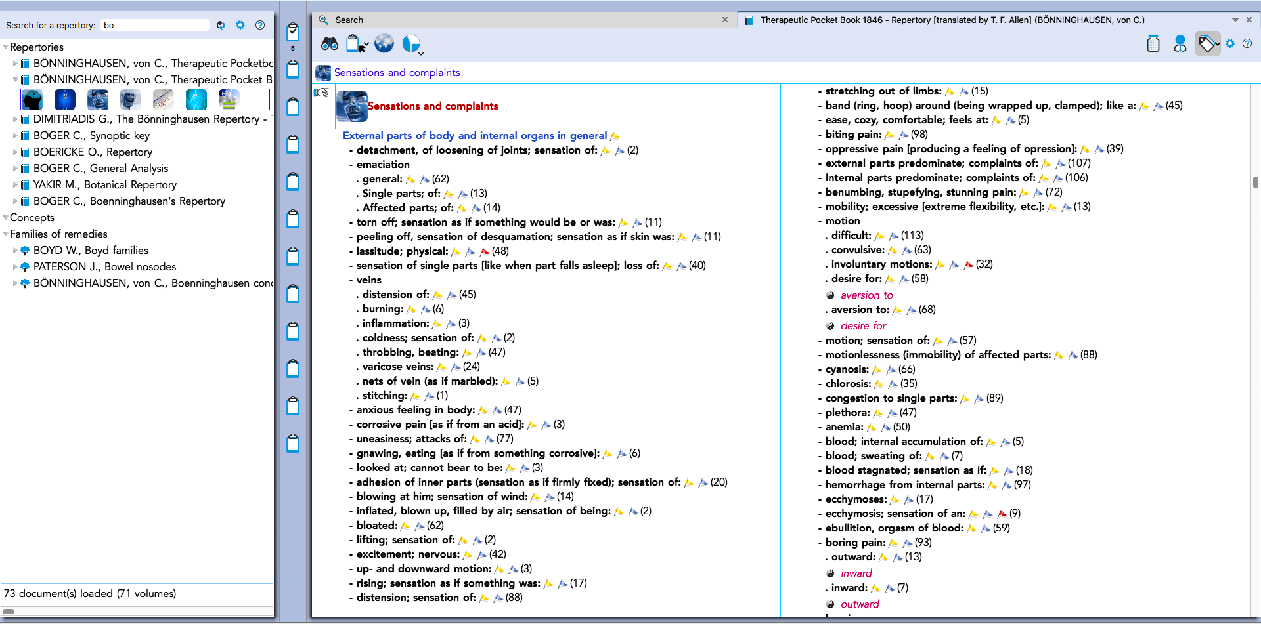Expand PATERSON J., Bowel nosodes node
This screenshot has height=624, width=1261.
click(x=16, y=267)
